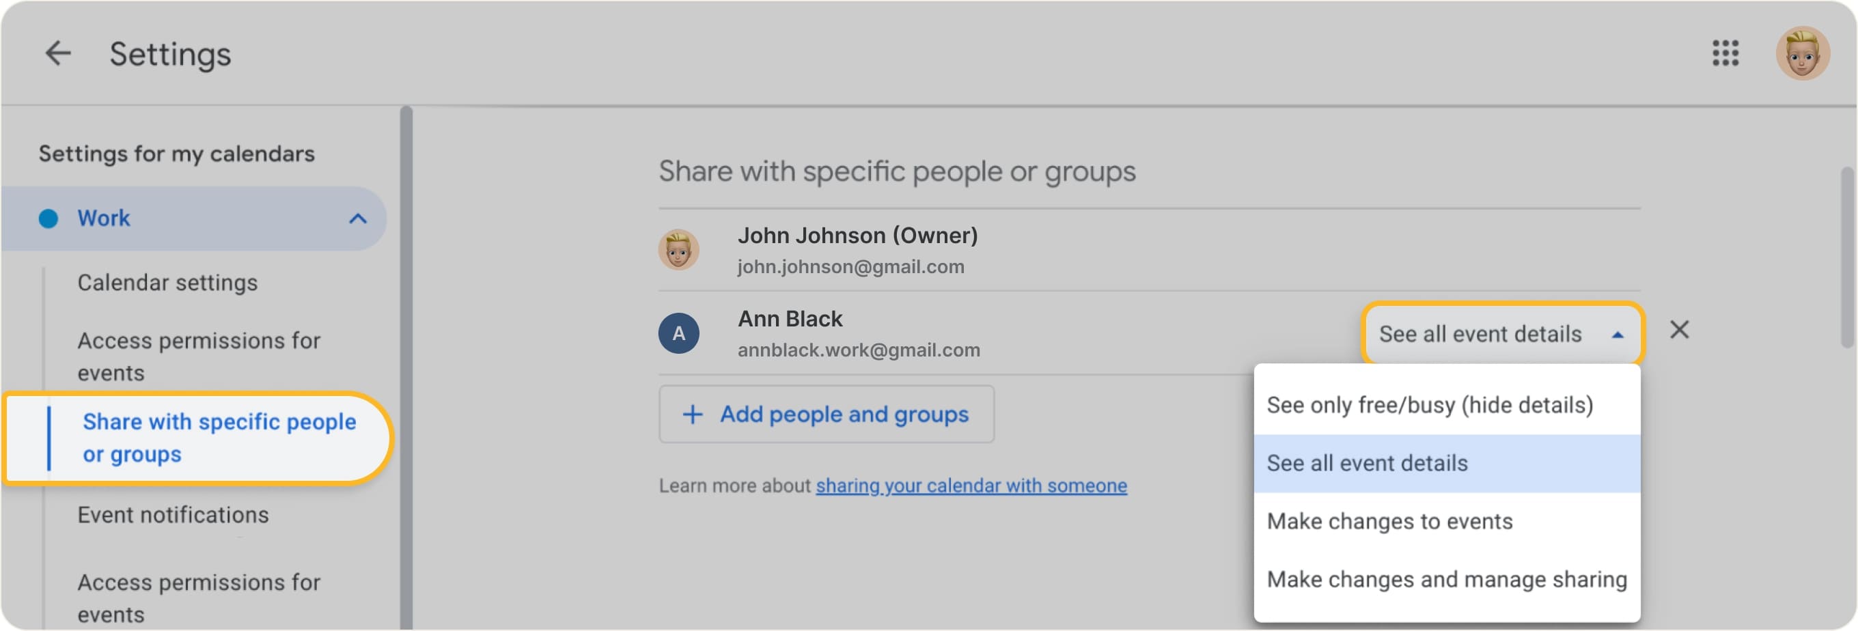Click the sidebar vertical scrollbar
Image resolution: width=1858 pixels, height=631 pixels.
(x=407, y=361)
